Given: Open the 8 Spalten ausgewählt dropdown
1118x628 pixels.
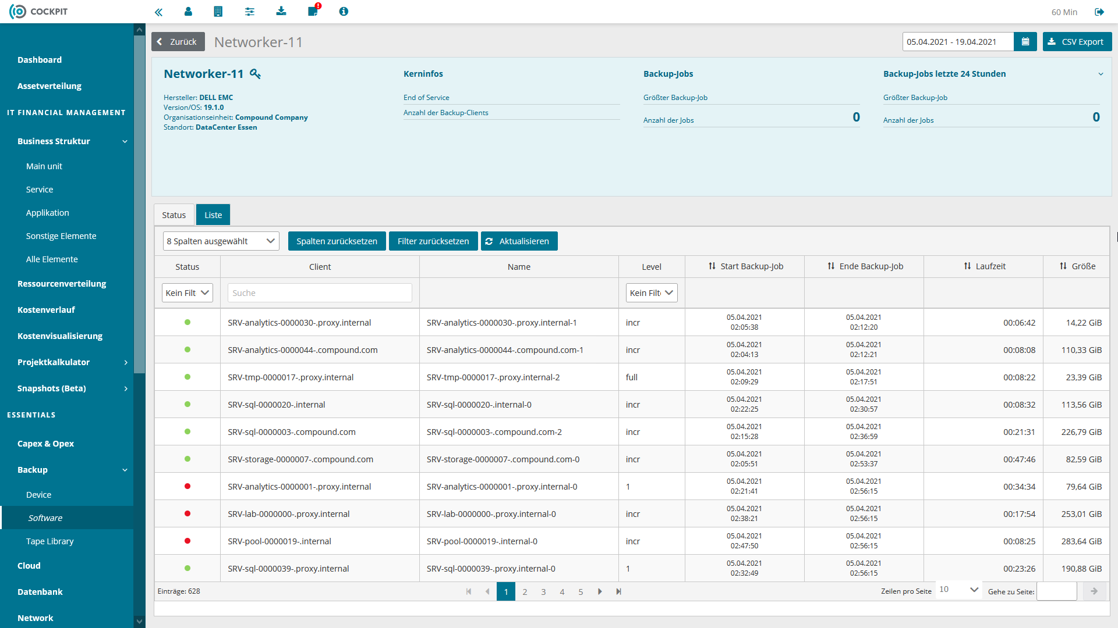Looking at the screenshot, I should tap(221, 241).
